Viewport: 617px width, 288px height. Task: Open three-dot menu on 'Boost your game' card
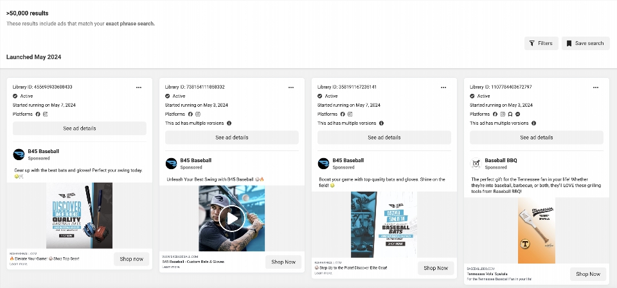(x=443, y=87)
